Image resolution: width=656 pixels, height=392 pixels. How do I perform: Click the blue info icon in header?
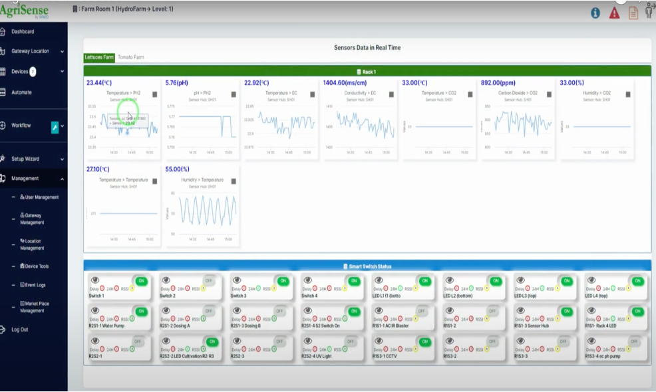point(595,13)
